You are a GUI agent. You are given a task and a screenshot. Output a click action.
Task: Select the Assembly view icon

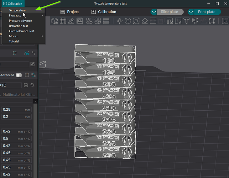tap(212, 21)
